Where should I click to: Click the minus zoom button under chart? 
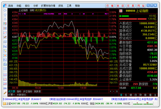[114, 91]
